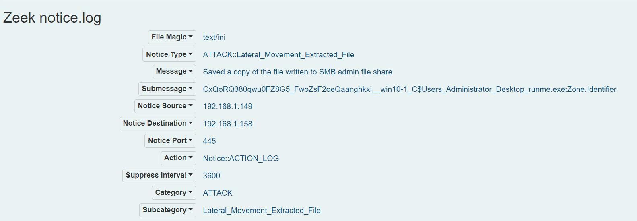Click the port value 445
The image size is (637, 221).
pyautogui.click(x=209, y=141)
